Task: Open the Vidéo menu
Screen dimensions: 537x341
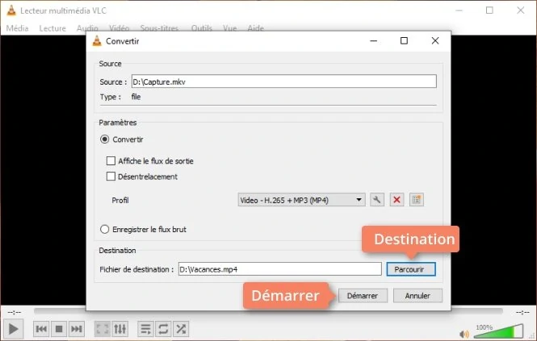Action: click(120, 28)
